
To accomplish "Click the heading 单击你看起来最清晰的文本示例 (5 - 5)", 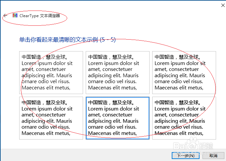I will pyautogui.click(x=68, y=40).
